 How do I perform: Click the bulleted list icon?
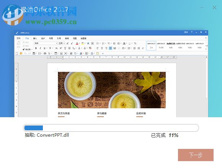click(98, 44)
